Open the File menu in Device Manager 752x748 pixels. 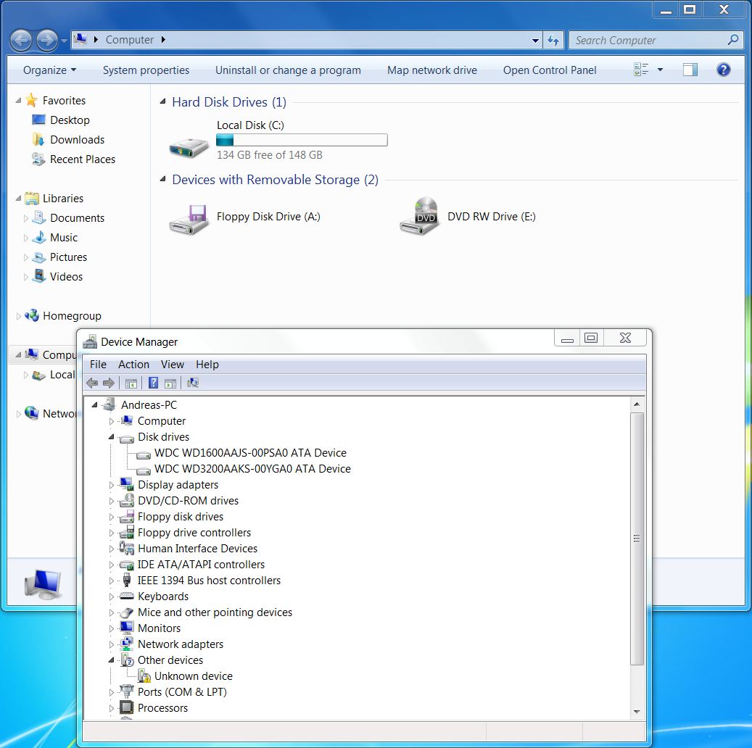click(98, 365)
